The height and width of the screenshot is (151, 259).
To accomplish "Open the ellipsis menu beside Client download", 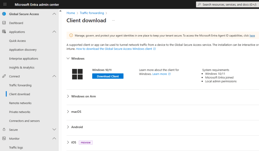I will pos(113,21).
